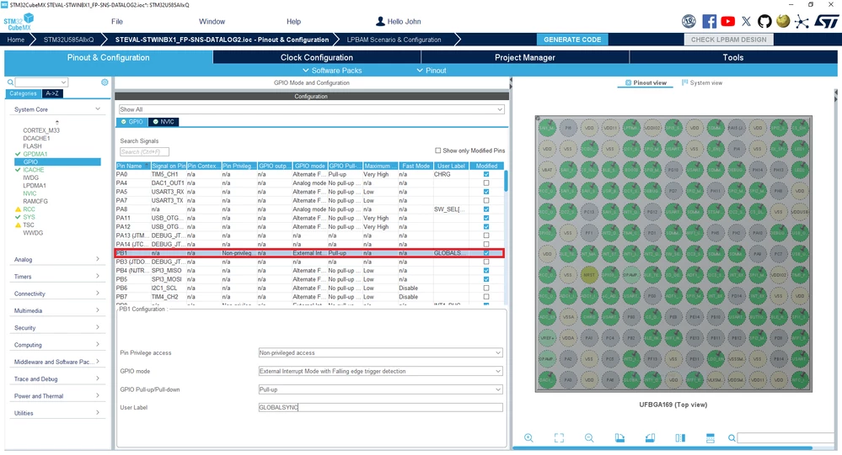Click the Search Signals input field
The height and width of the screenshot is (455, 842).
pyautogui.click(x=144, y=151)
